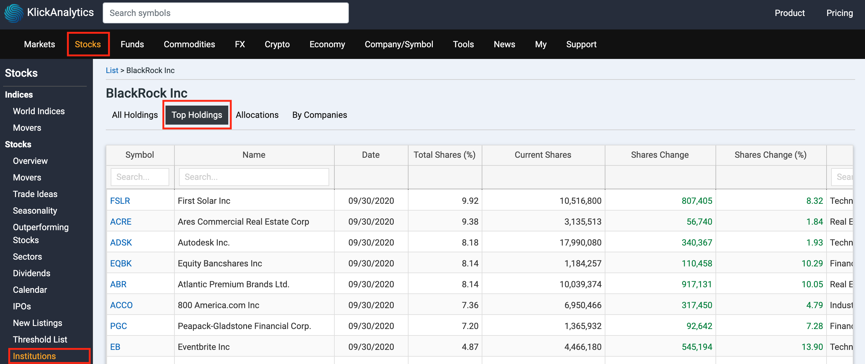
Task: Open the ACCO symbol link
Action: (x=121, y=305)
